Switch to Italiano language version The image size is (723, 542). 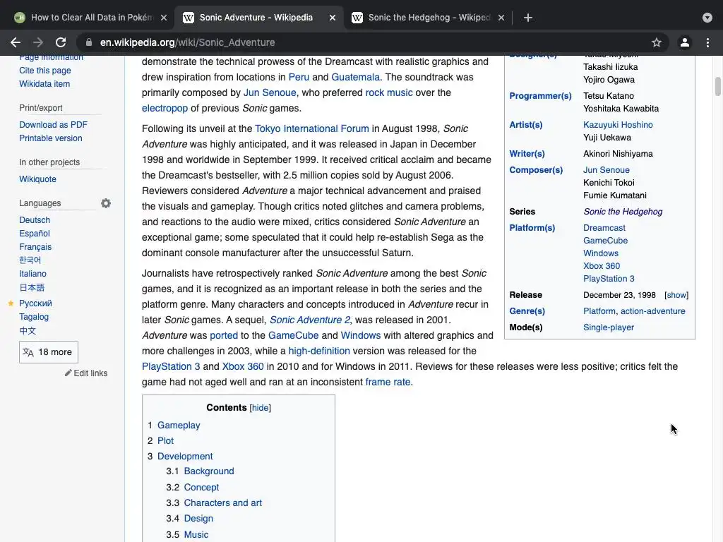pyautogui.click(x=32, y=274)
